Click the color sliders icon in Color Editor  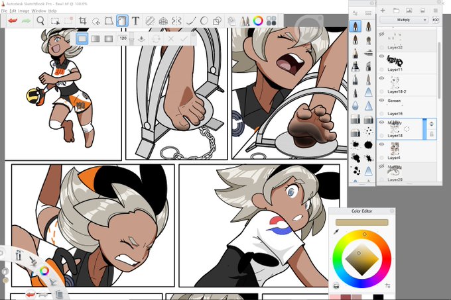[x=388, y=285]
